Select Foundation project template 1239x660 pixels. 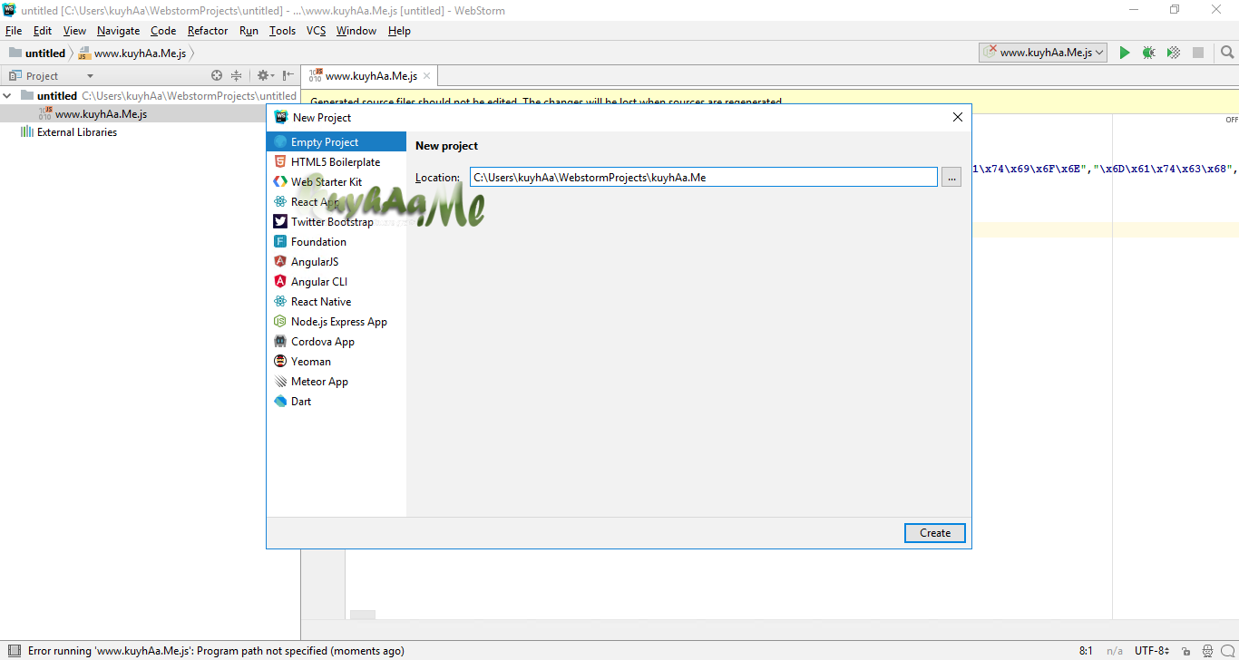pos(336,242)
